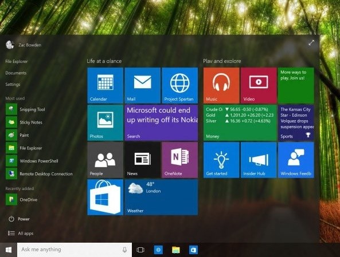340x257 pixels.
Task: Open the Calendar tile
Action: pyautogui.click(x=105, y=85)
